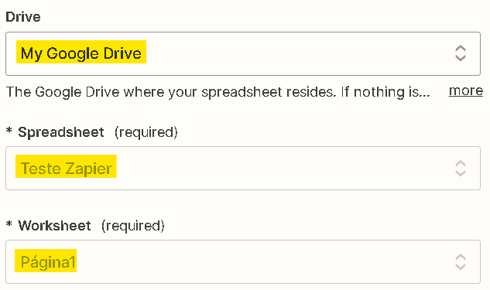Click the asterisk before Worksheet label

click(9, 223)
